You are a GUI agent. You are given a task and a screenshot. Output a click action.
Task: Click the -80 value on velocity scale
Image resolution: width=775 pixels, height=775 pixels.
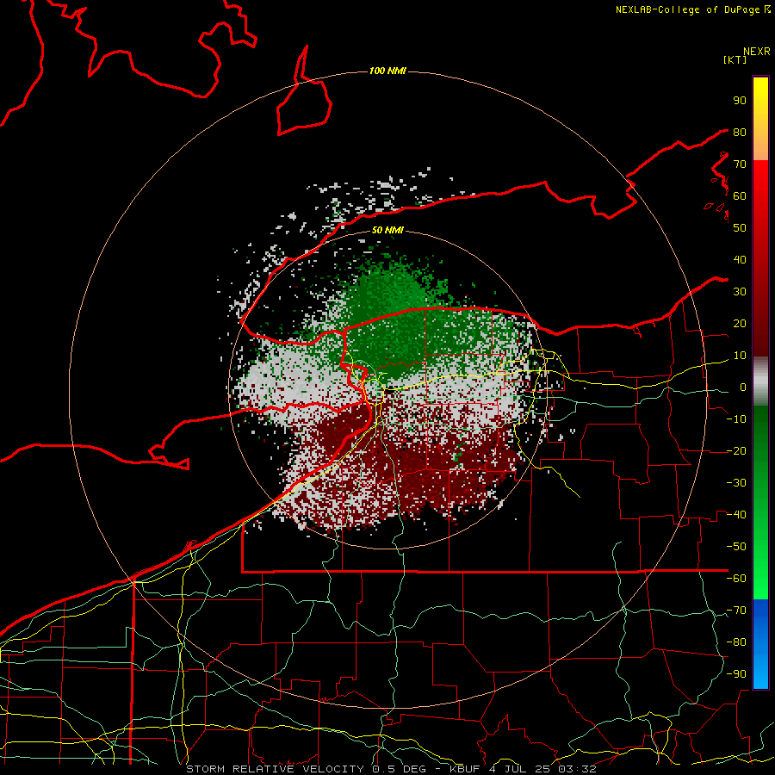pyautogui.click(x=736, y=642)
